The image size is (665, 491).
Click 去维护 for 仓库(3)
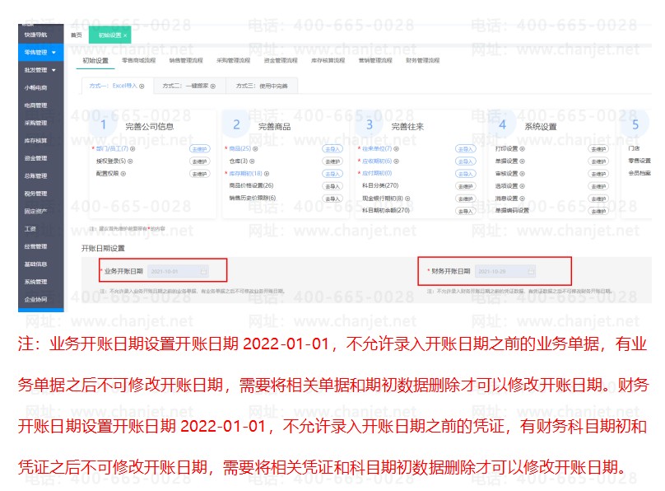(332, 161)
